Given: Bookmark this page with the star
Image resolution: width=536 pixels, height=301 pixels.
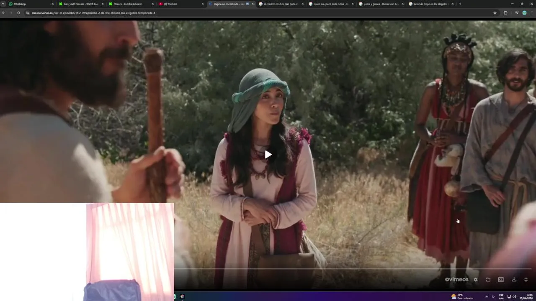Looking at the screenshot, I should pos(495,13).
